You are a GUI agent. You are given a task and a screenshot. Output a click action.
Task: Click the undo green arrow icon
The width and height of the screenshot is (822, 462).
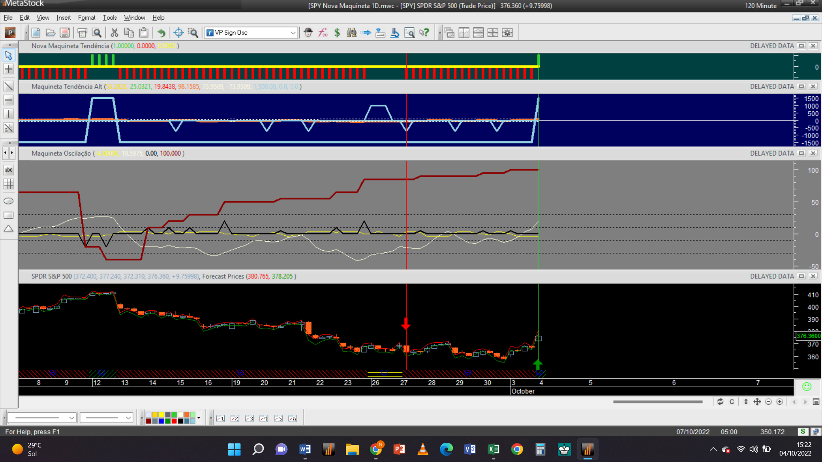pyautogui.click(x=161, y=33)
